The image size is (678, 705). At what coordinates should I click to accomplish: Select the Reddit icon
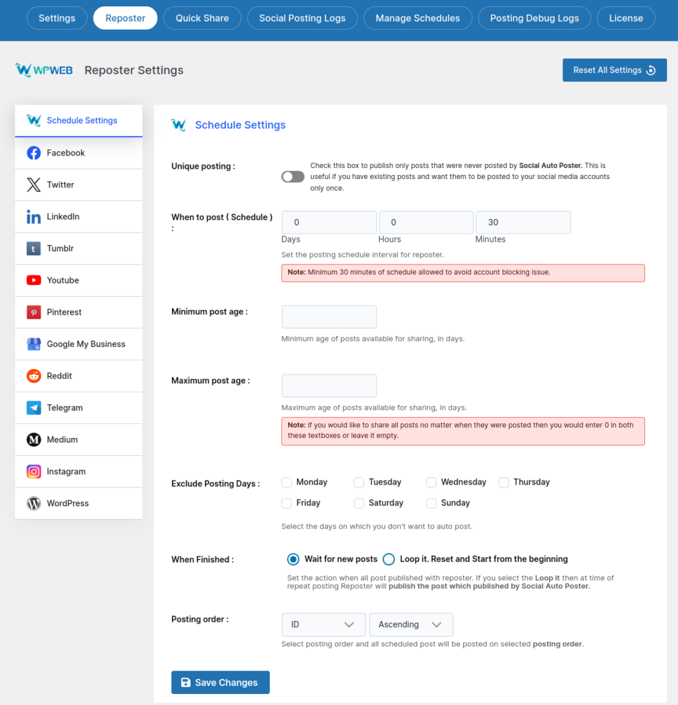(x=34, y=376)
